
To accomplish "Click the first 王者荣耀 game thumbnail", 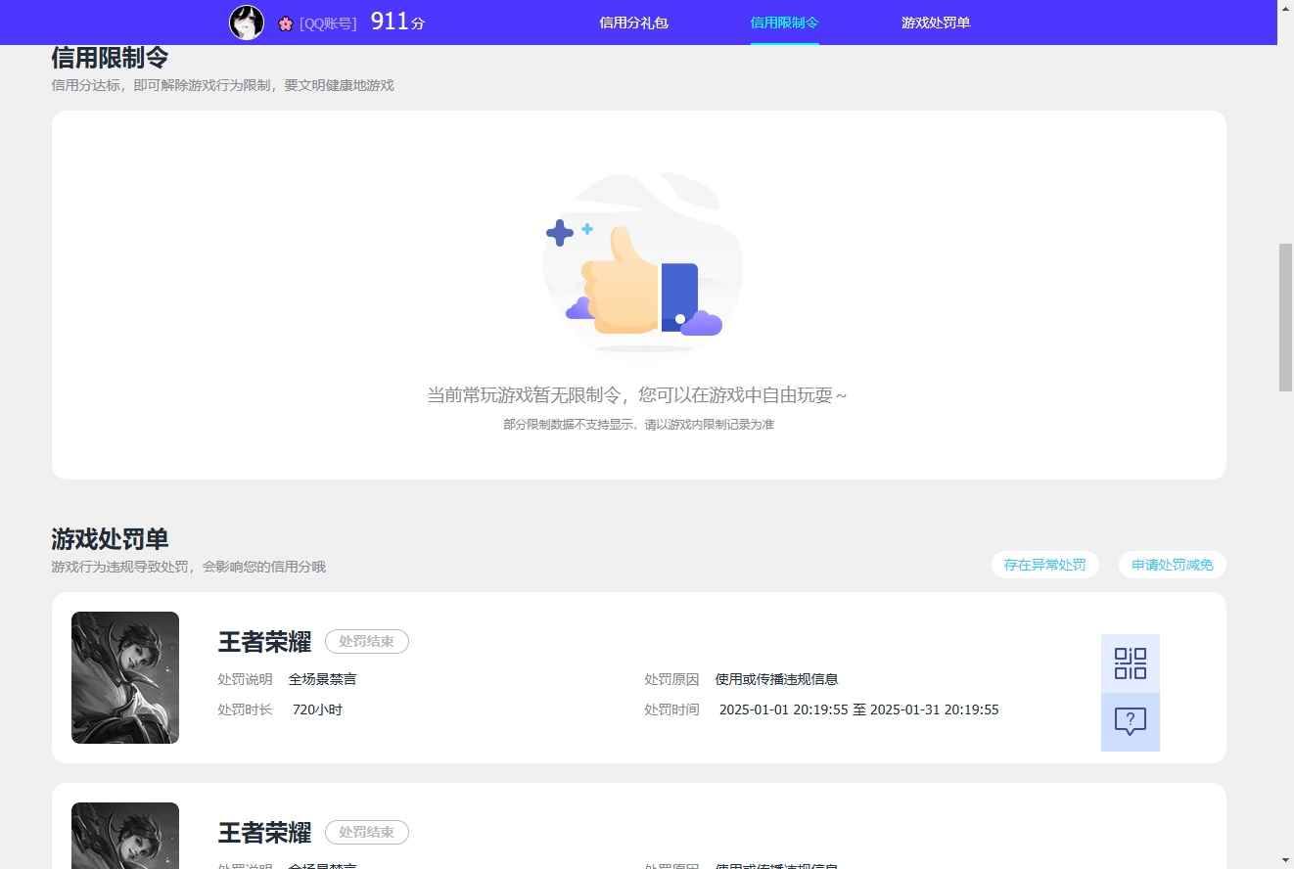I will click(124, 677).
